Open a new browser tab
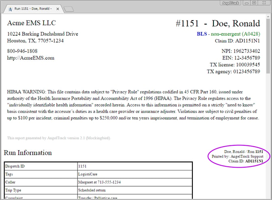This screenshot has height=200, width=272. pyautogui.click(x=69, y=9)
